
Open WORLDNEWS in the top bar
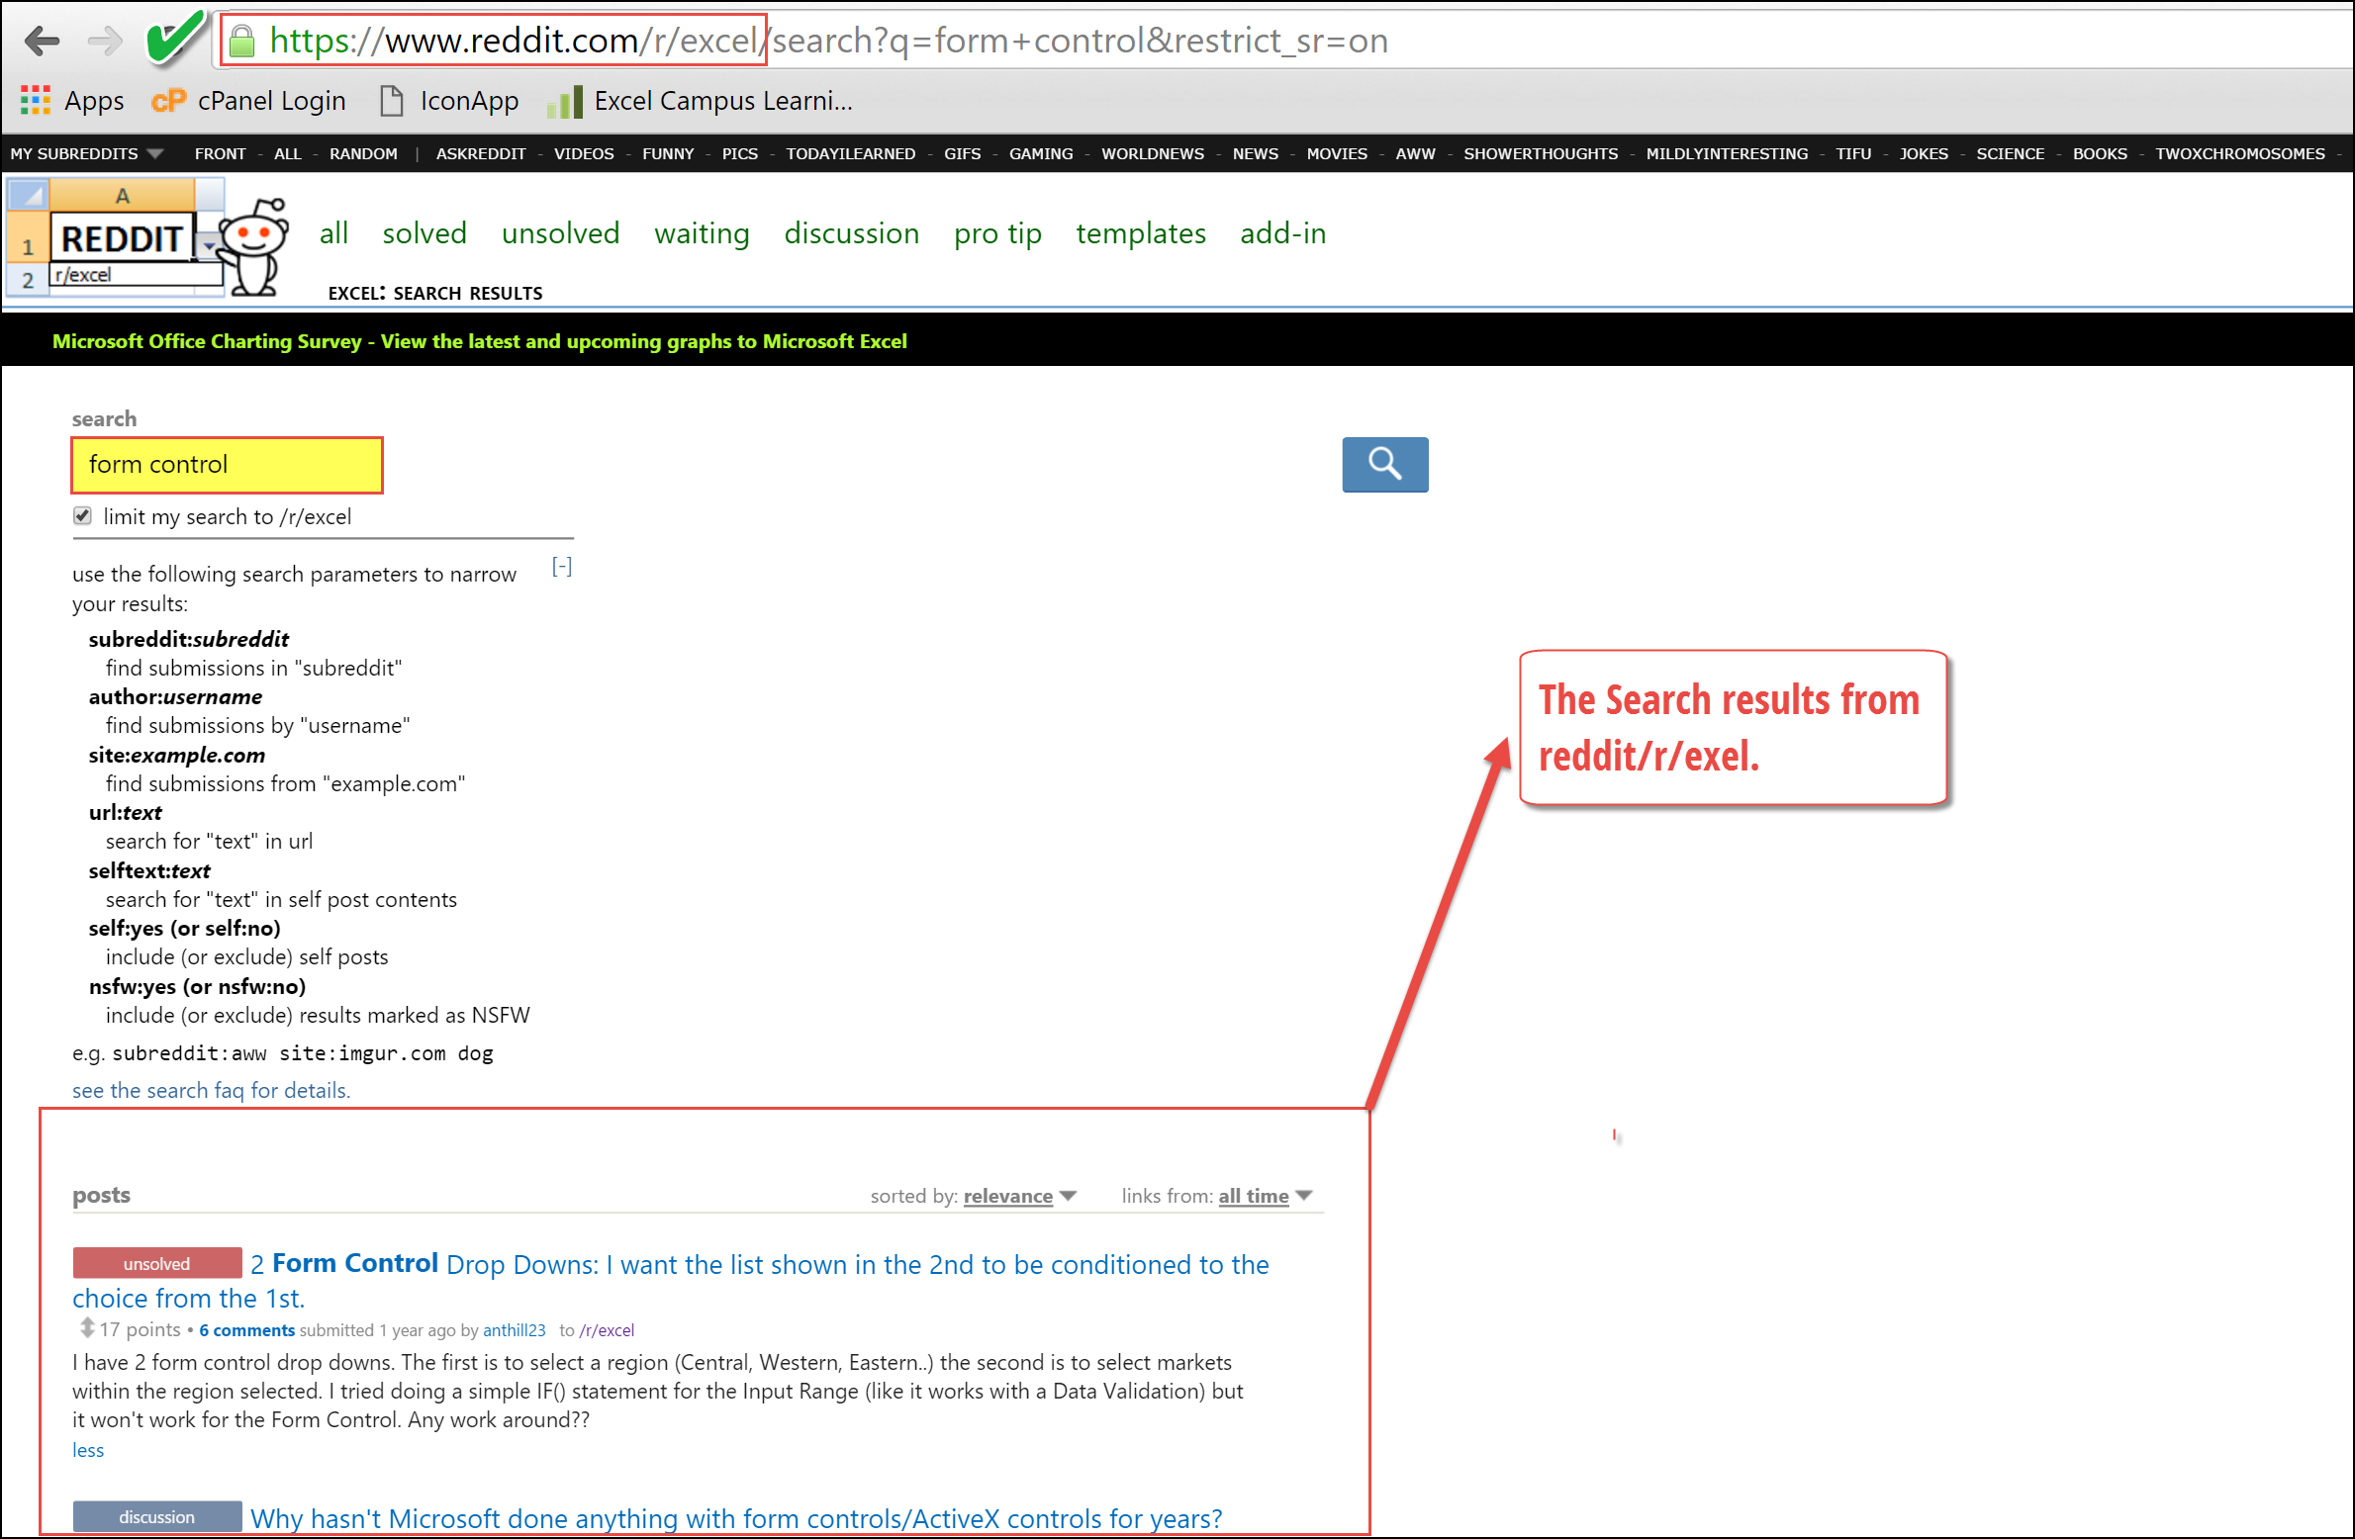(x=1153, y=153)
